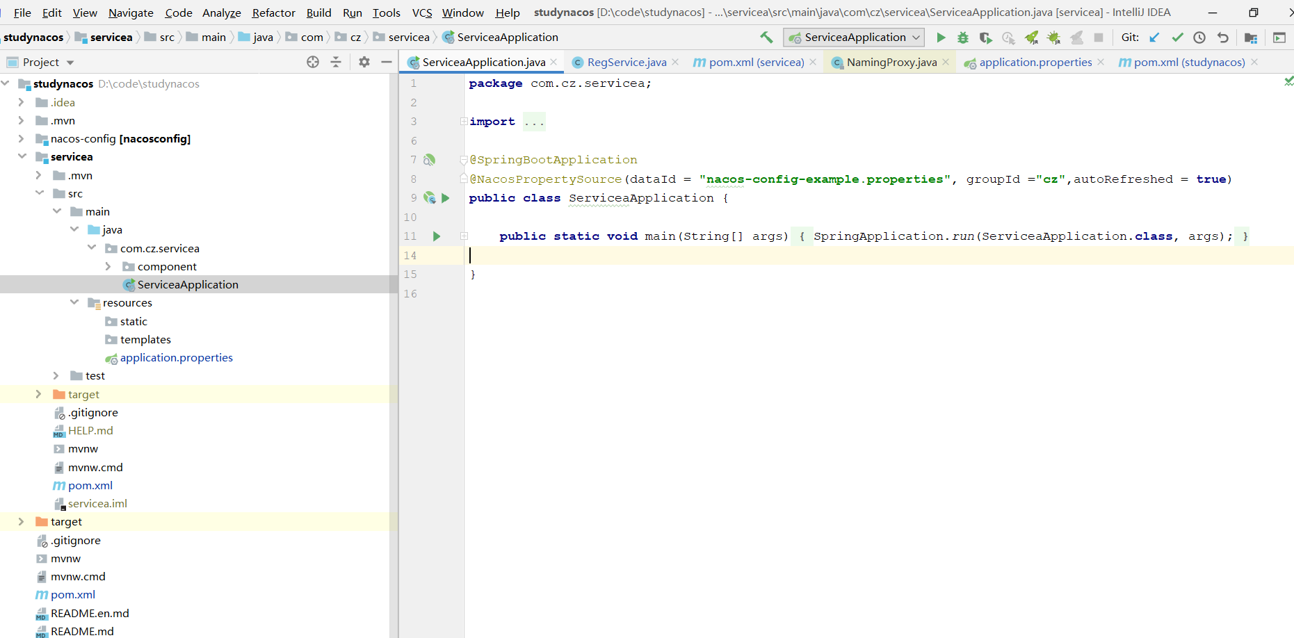1294x638 pixels.
Task: Open the Project view dropdown arrow
Action: point(70,63)
